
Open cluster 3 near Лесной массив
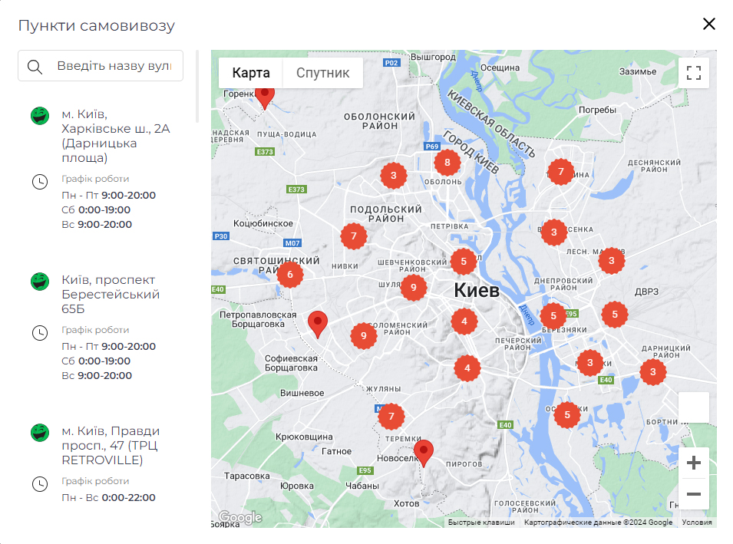pyautogui.click(x=612, y=261)
